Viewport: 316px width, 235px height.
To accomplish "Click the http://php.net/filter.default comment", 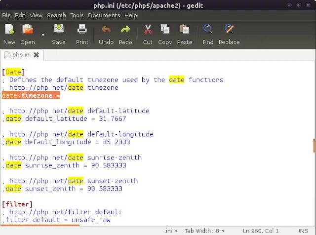I will (x=62, y=212).
